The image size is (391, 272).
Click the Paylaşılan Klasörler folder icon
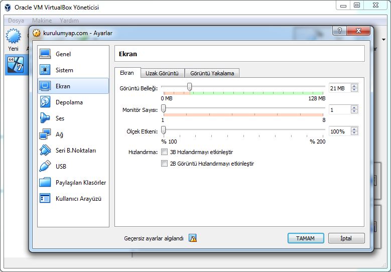click(x=45, y=182)
